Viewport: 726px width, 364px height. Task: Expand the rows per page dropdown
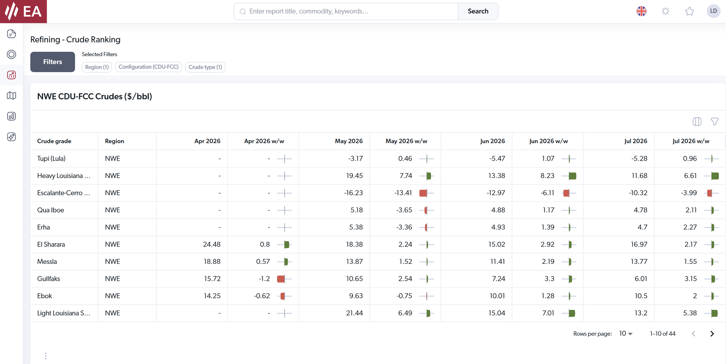tap(626, 334)
